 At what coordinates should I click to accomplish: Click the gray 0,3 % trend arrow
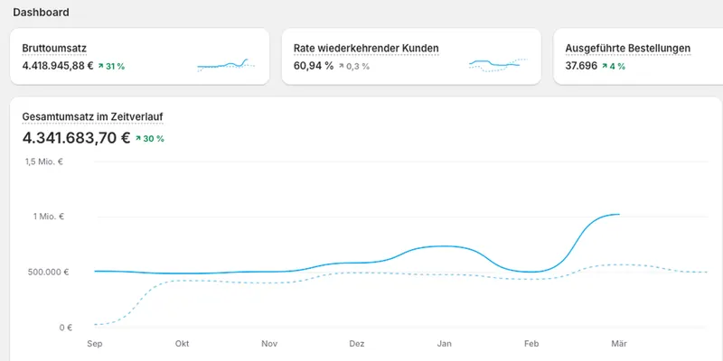pos(342,66)
